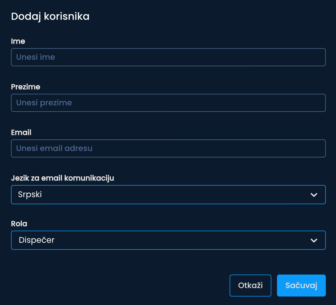Click the Prezime field label
The width and height of the screenshot is (336, 305).
[x=26, y=87]
